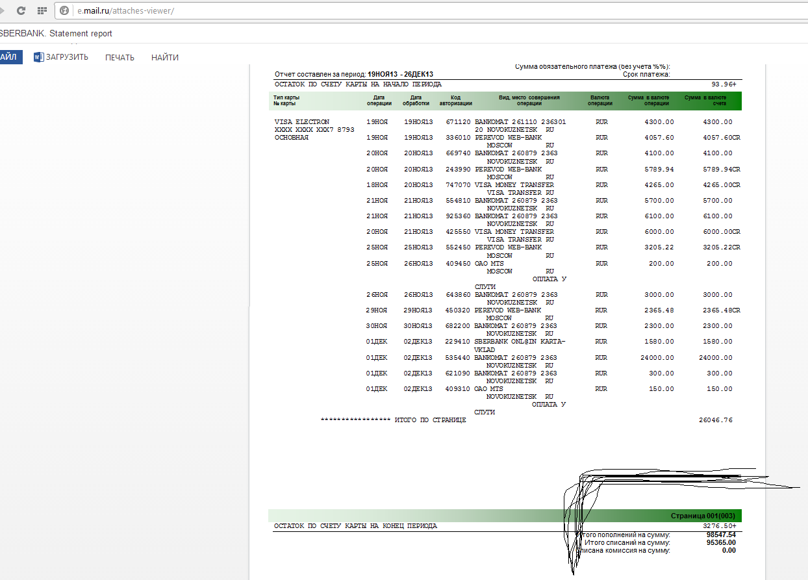The height and width of the screenshot is (580, 808).
Task: Select the period text 19НОЯ13 - 26ДЕК13
Action: pyautogui.click(x=400, y=75)
